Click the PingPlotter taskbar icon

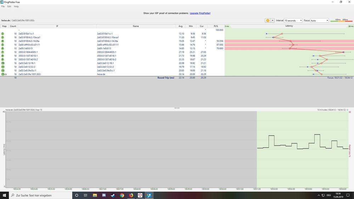(x=149, y=195)
